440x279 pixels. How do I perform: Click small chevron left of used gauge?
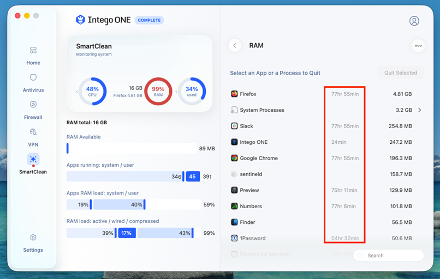click(x=176, y=92)
